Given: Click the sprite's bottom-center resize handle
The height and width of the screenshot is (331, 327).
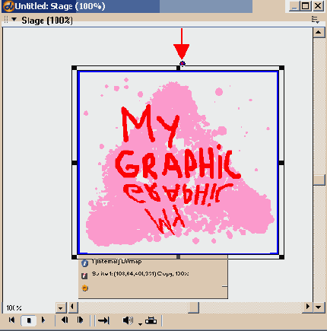Looking at the screenshot, I should pos(178,257).
